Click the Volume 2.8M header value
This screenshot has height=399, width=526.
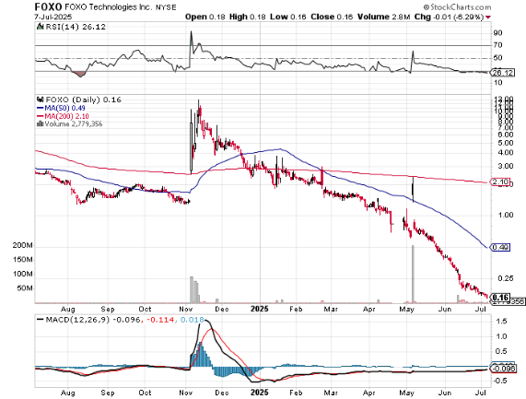pos(384,17)
